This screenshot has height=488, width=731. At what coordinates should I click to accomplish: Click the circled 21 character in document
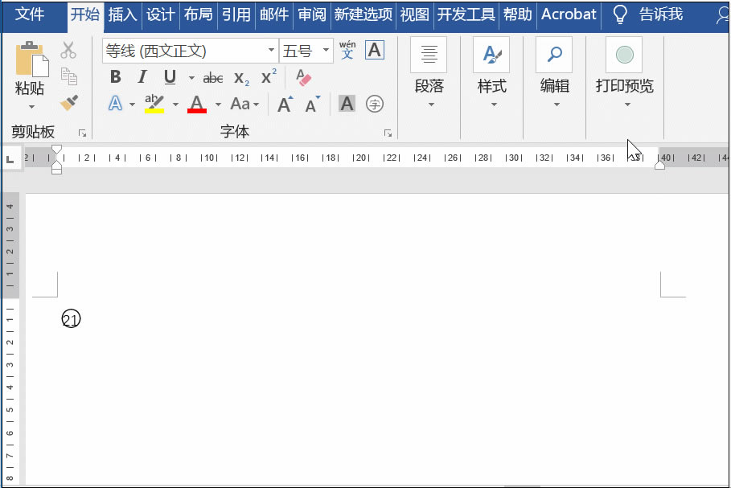[x=71, y=319]
